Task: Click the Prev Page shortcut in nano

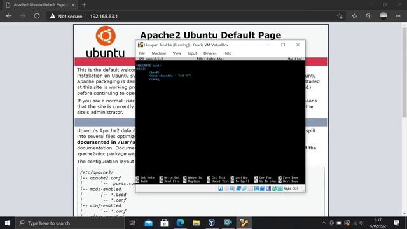Action: point(288,177)
